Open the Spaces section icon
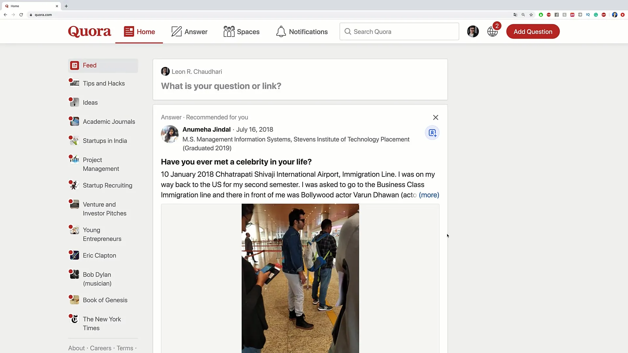The height and width of the screenshot is (353, 628). (x=229, y=31)
